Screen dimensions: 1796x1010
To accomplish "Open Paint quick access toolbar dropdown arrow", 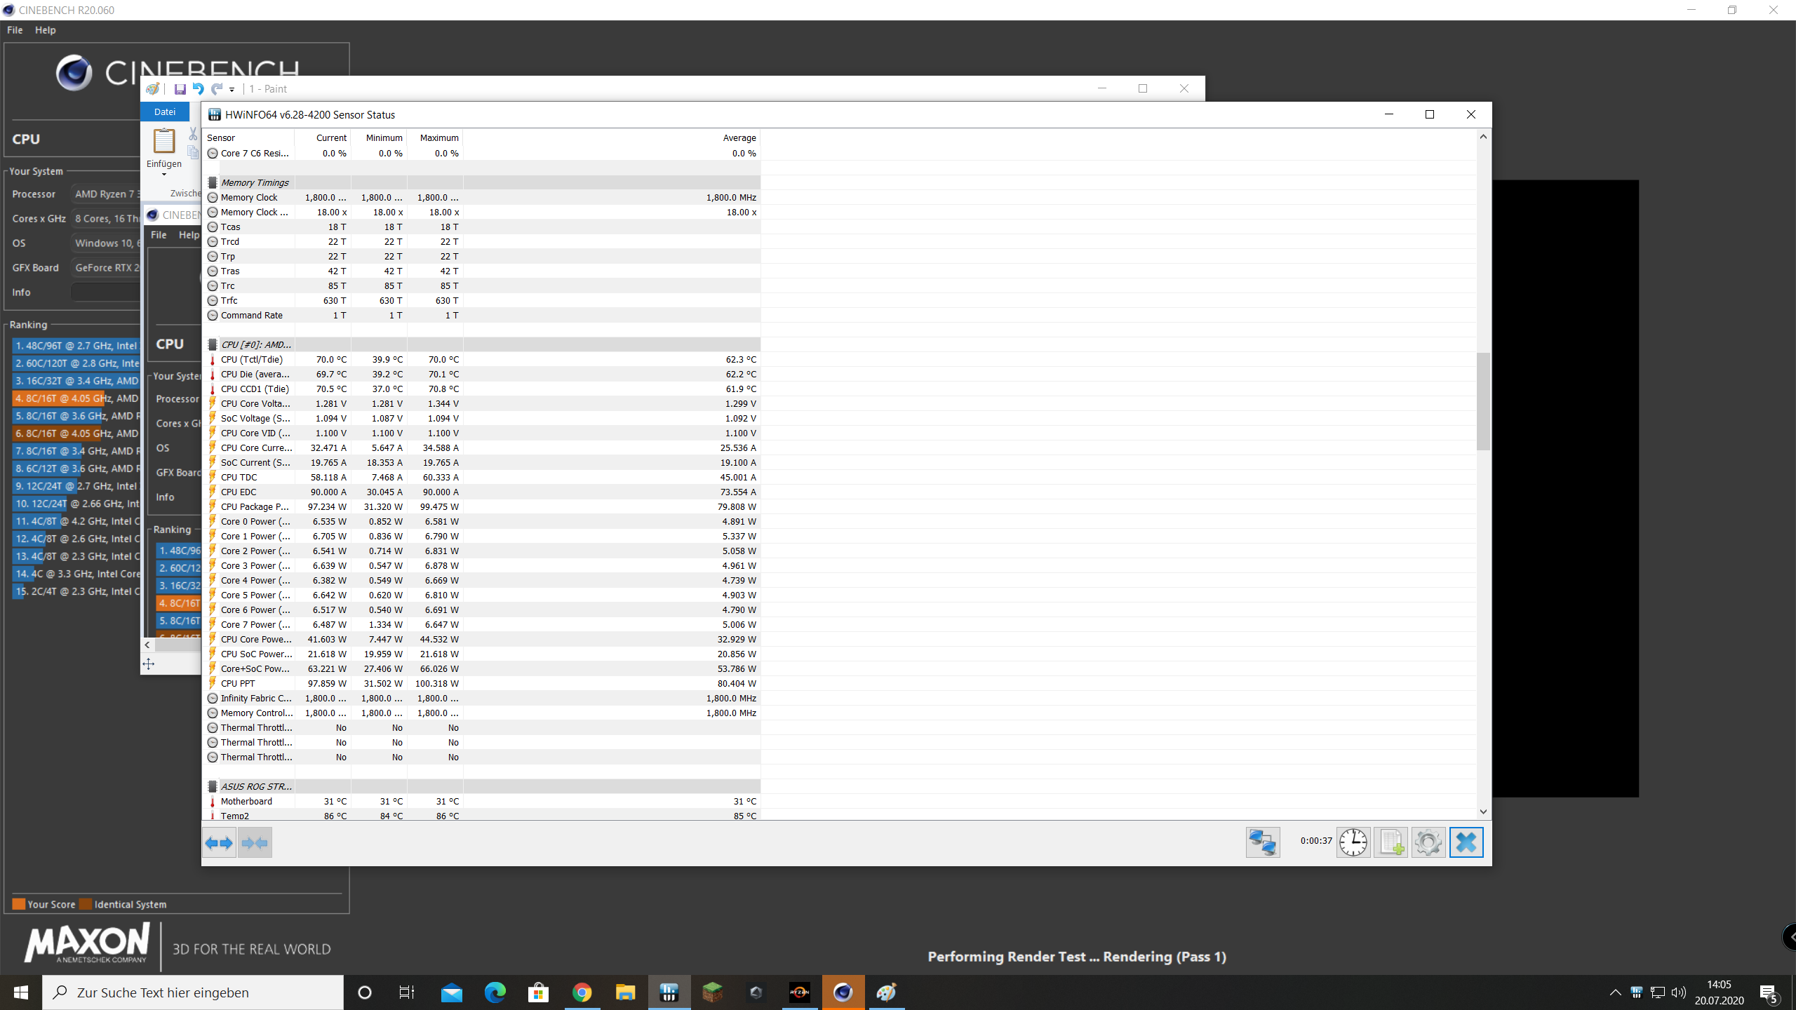I will [232, 90].
